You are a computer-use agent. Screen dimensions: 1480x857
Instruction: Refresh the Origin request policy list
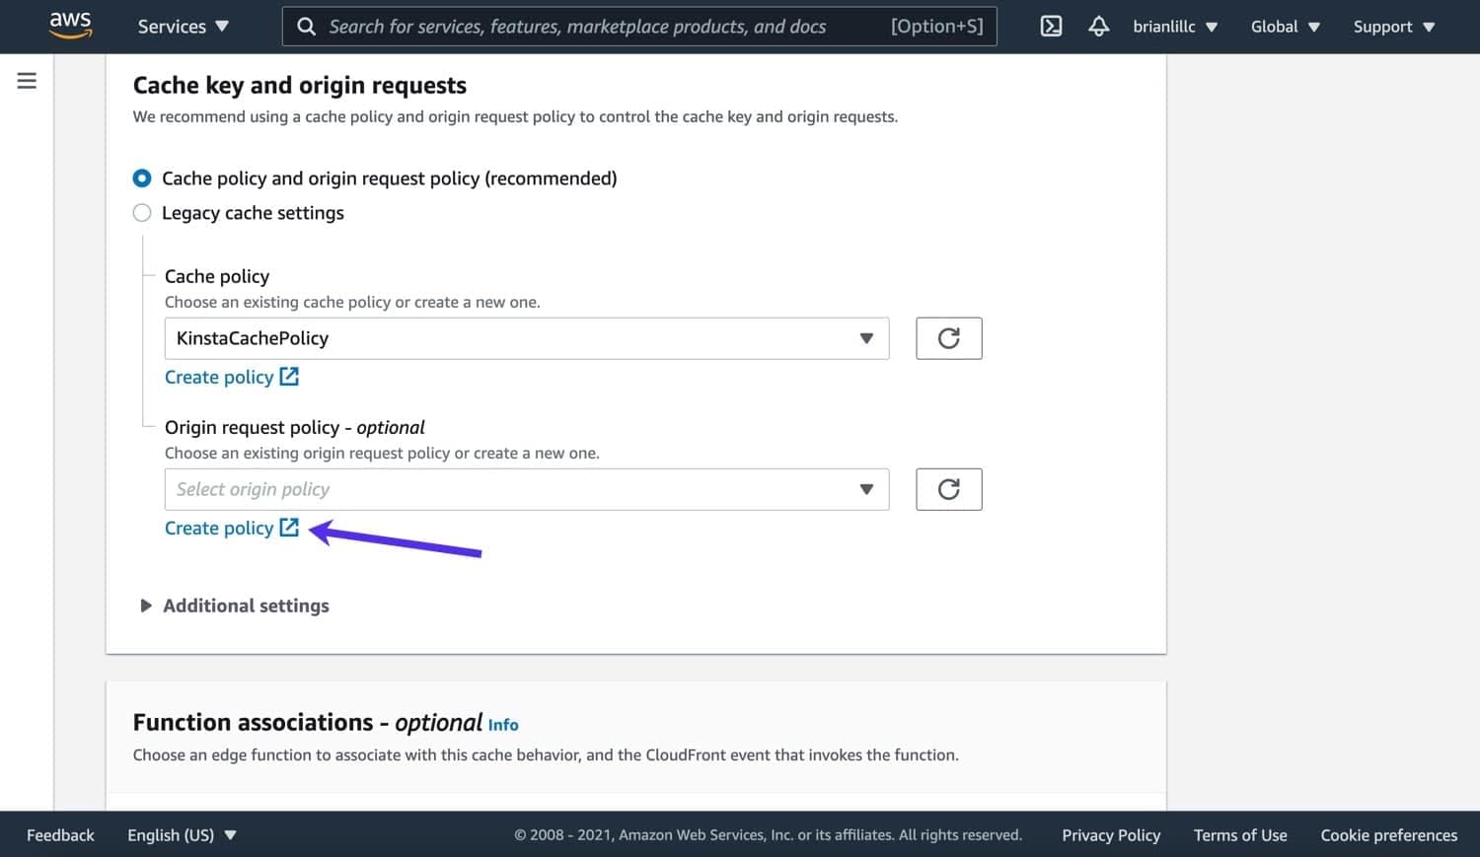[x=947, y=488]
